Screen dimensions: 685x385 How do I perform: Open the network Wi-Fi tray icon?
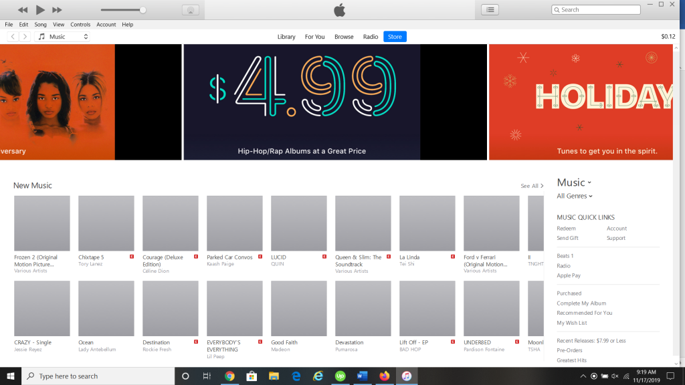(626, 376)
